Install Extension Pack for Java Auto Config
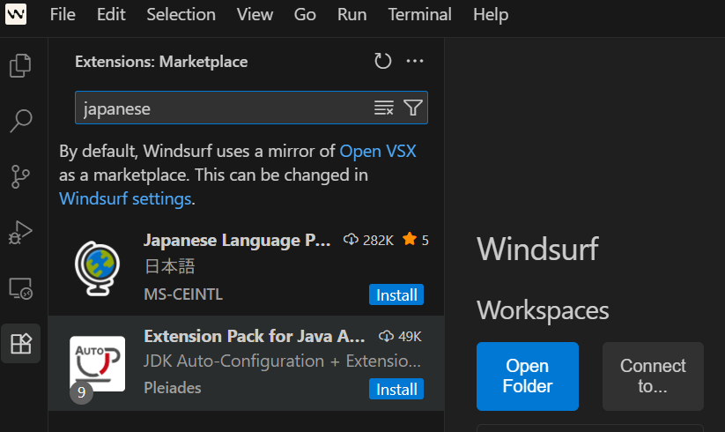725x432 pixels. tap(396, 389)
